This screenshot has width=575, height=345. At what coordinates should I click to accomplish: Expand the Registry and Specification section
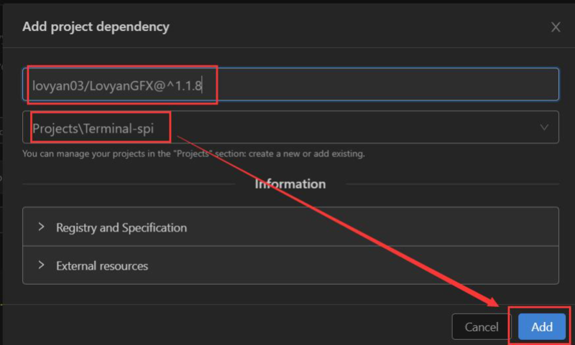290,227
